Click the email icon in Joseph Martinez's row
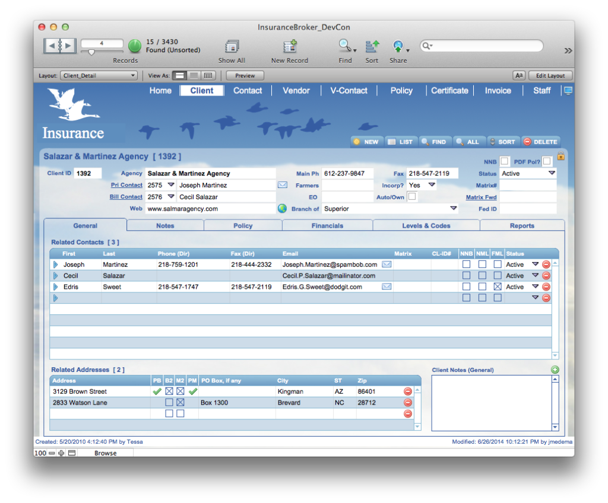This screenshot has height=503, width=608. point(387,265)
